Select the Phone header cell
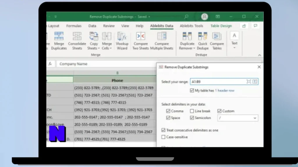 click(115, 81)
